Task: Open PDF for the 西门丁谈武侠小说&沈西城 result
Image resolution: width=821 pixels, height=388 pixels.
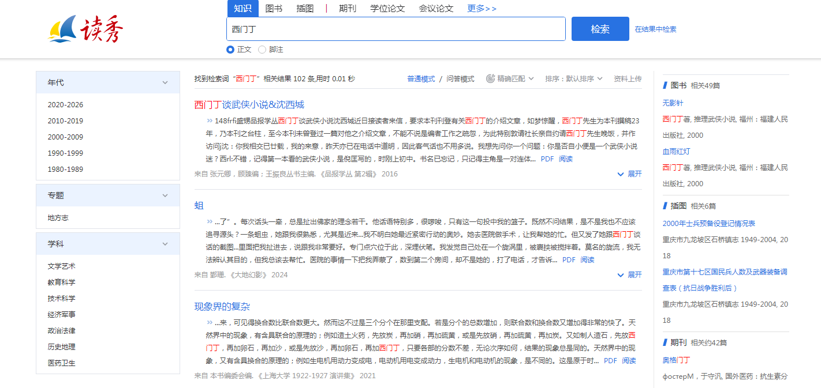Action: coord(547,159)
